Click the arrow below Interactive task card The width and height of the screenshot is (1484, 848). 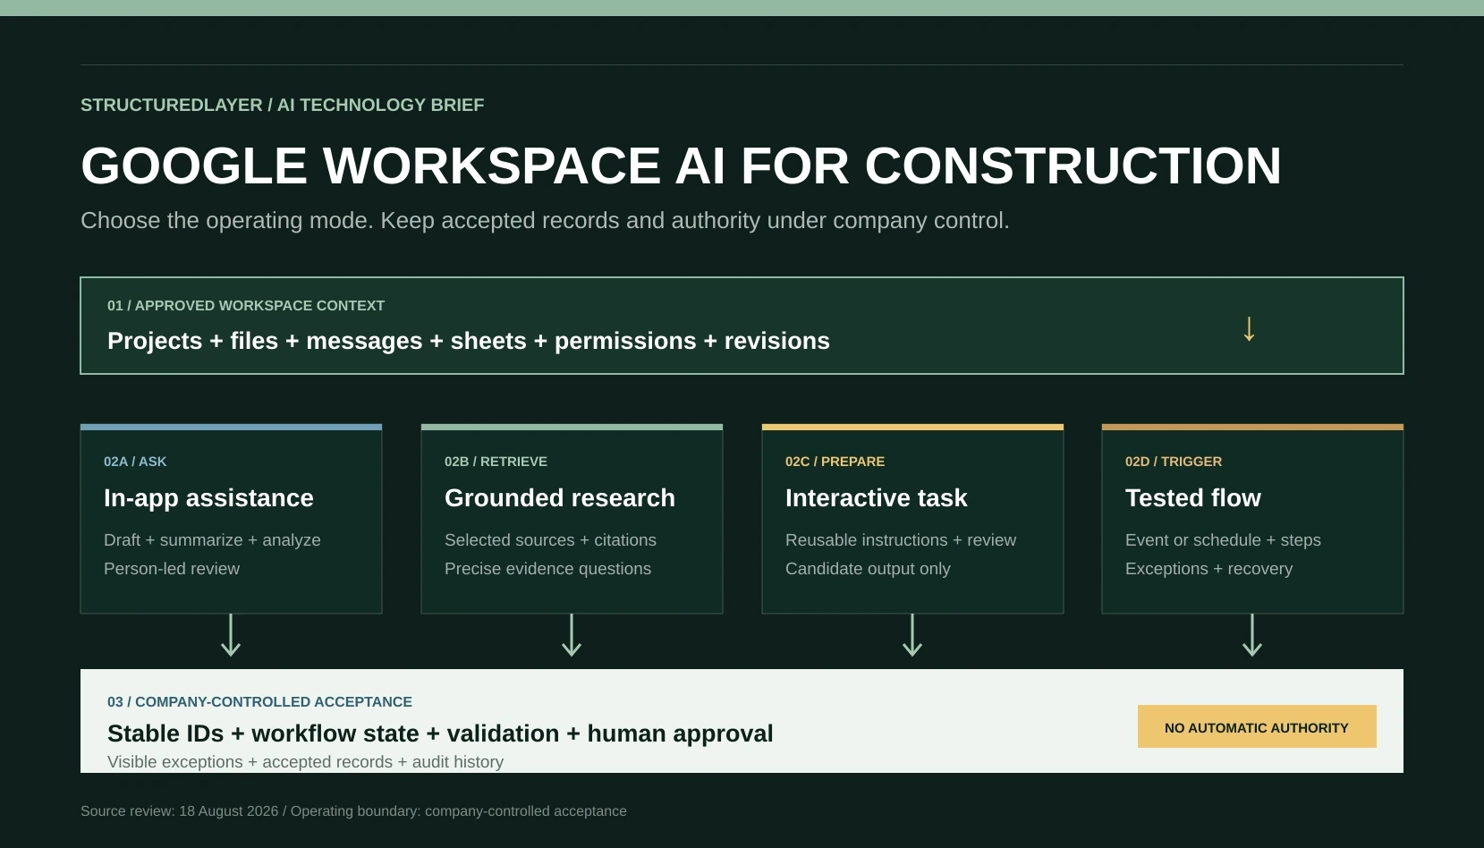point(912,635)
